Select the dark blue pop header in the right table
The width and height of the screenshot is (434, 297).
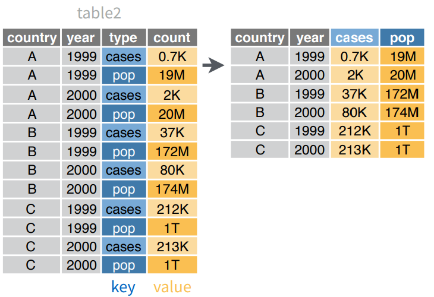pyautogui.click(x=402, y=37)
